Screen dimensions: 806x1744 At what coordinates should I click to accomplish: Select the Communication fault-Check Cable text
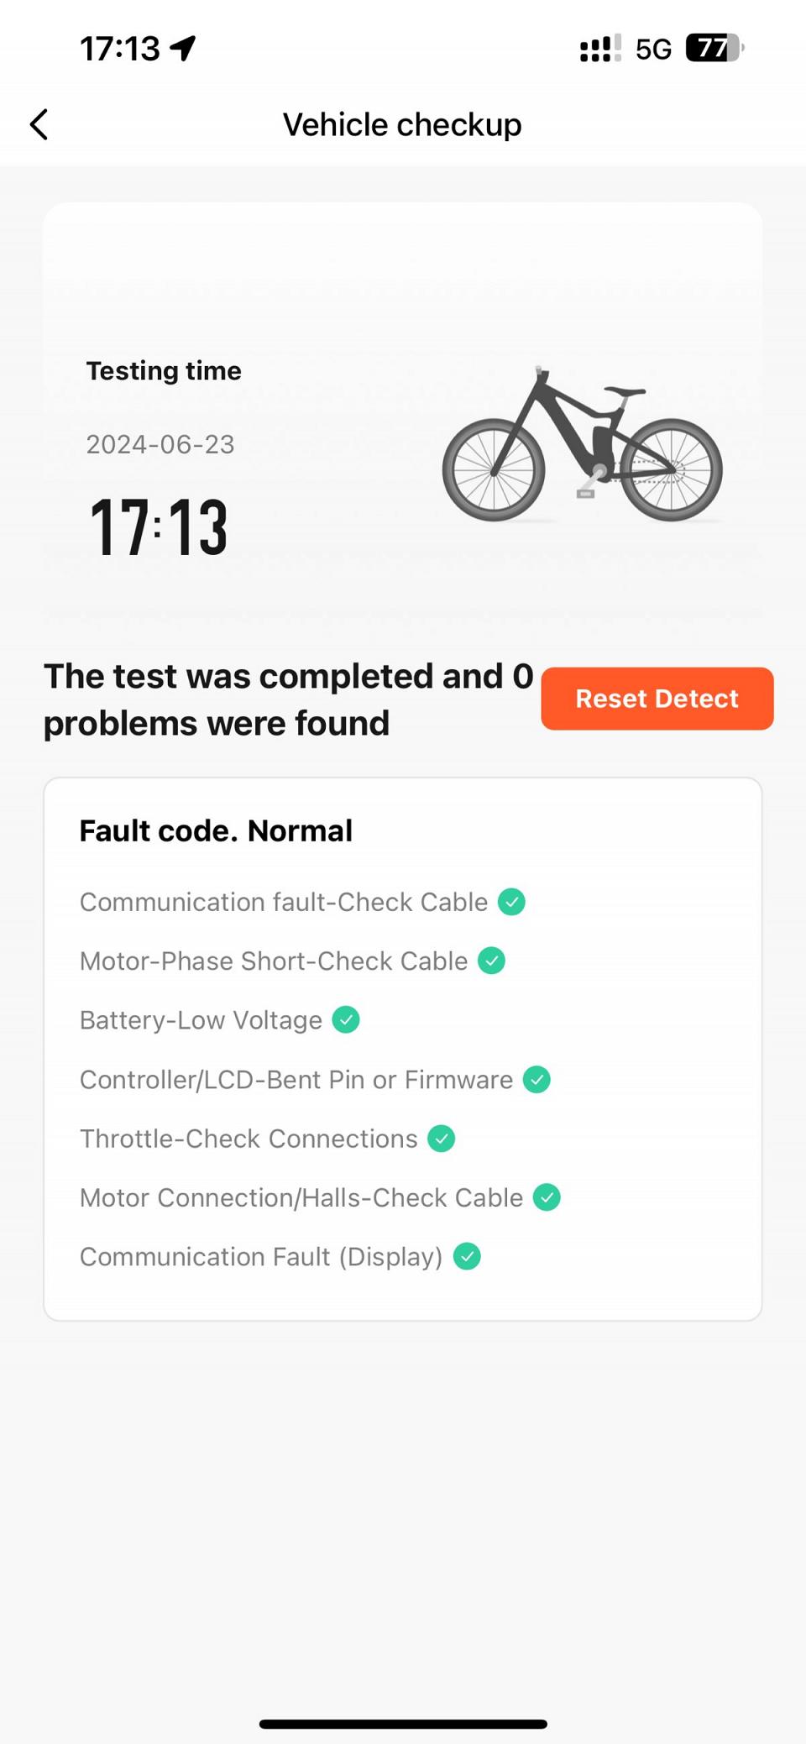click(x=284, y=902)
